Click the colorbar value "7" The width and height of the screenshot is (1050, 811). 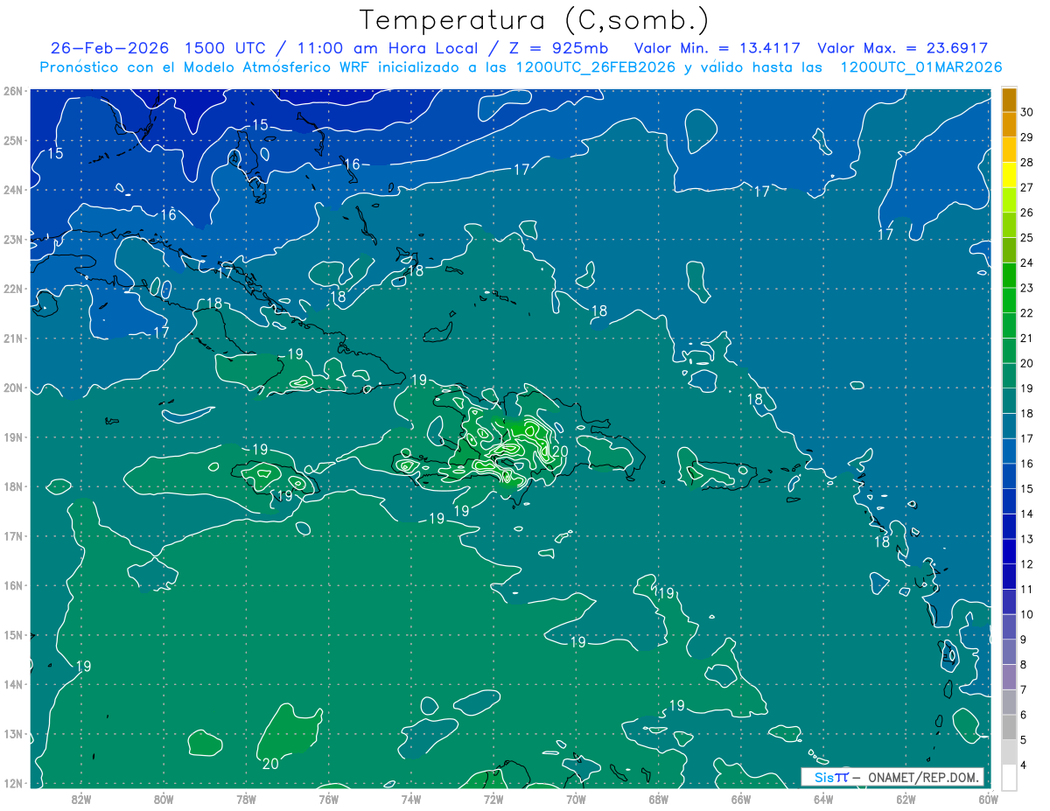[x=1025, y=689]
